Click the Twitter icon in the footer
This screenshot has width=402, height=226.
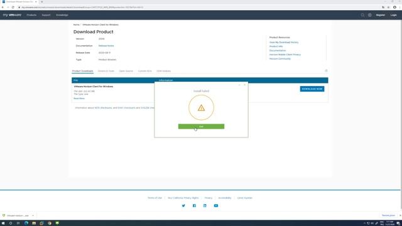click(183, 205)
